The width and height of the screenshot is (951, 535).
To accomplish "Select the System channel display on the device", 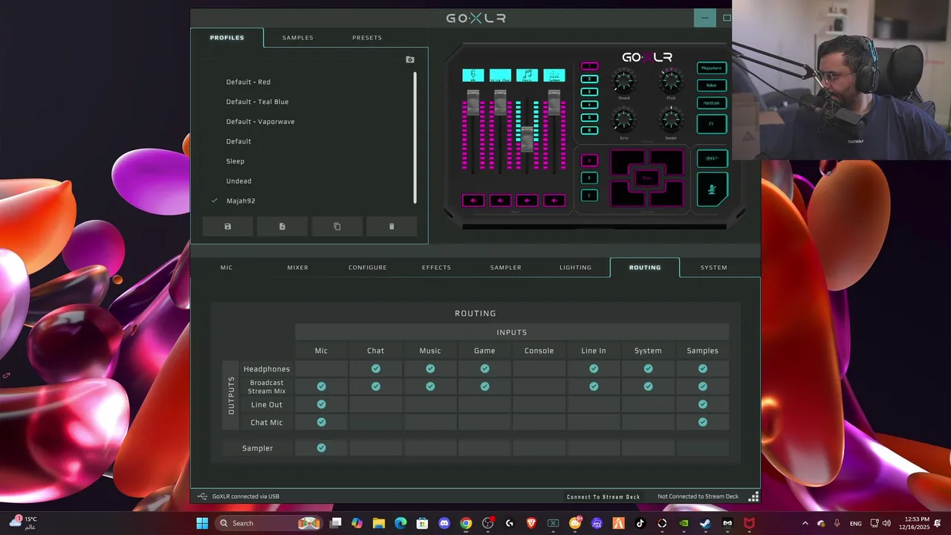I will click(x=554, y=75).
